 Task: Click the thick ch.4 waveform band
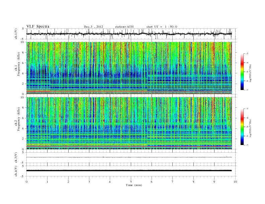(129, 171)
